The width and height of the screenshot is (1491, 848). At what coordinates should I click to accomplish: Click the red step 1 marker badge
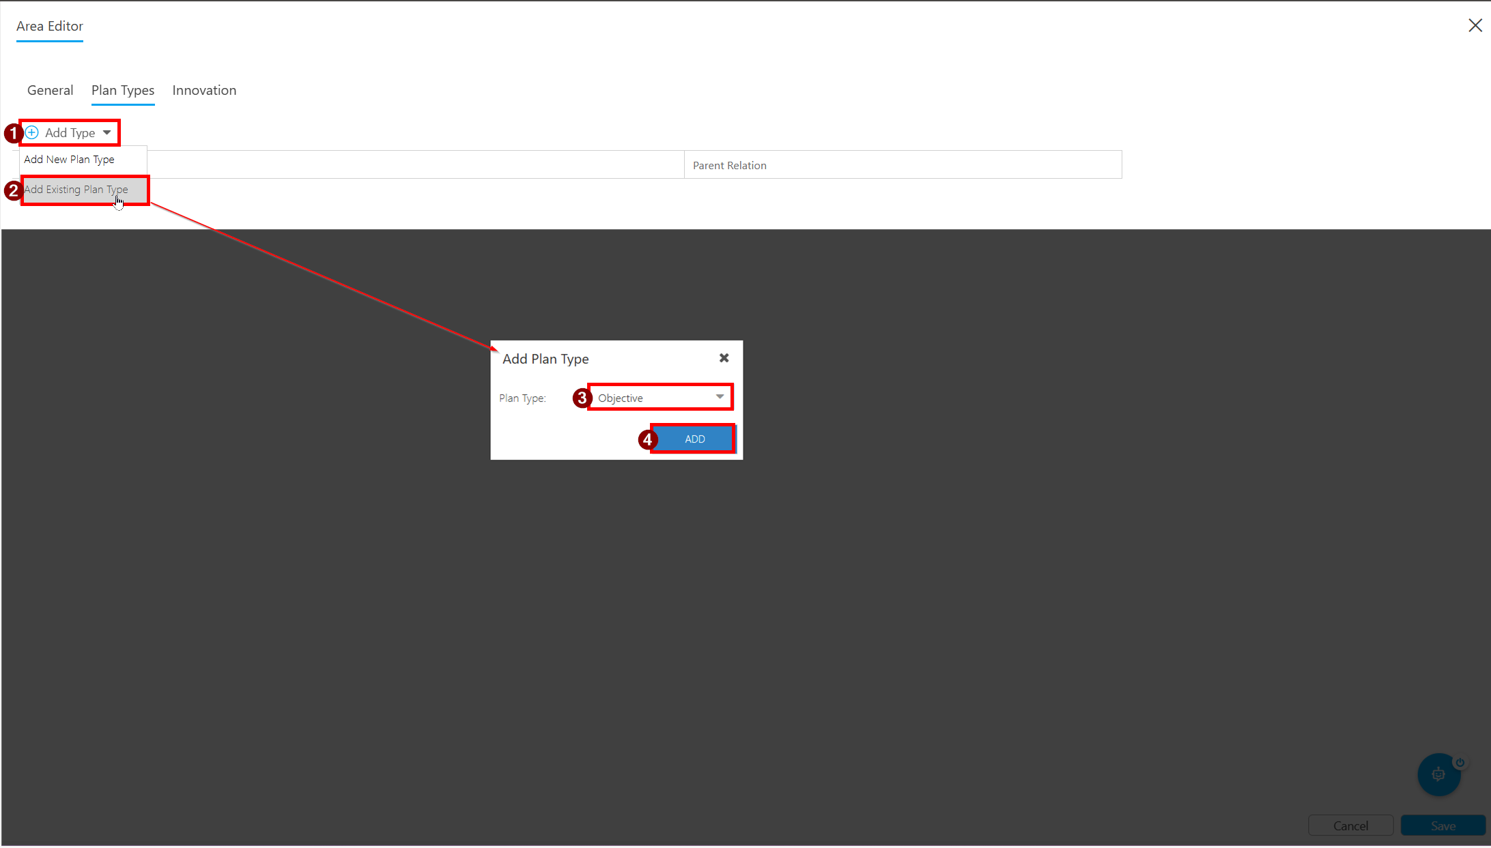tap(13, 132)
